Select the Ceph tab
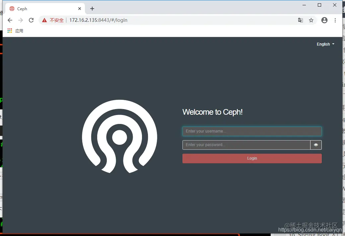The height and width of the screenshot is (236, 345). 45,9
